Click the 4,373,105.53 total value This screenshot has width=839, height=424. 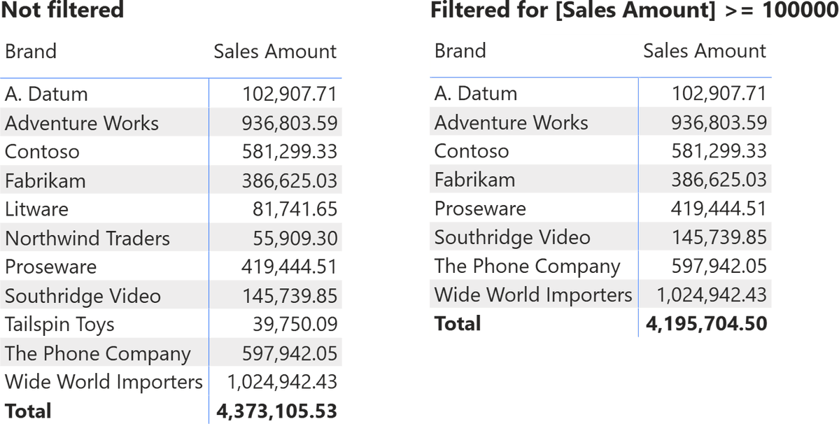[276, 411]
